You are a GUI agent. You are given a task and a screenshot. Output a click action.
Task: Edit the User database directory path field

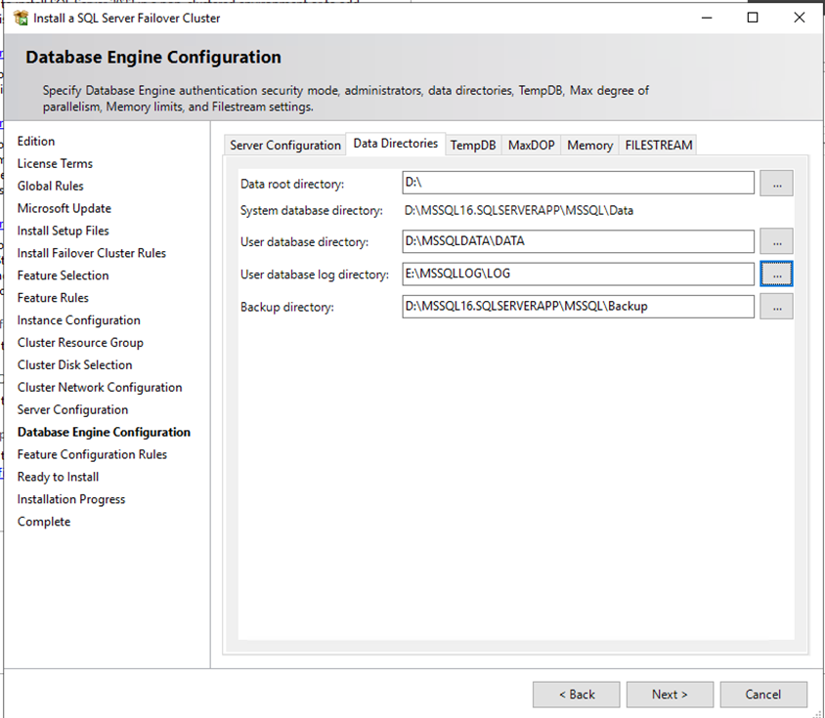click(x=578, y=241)
